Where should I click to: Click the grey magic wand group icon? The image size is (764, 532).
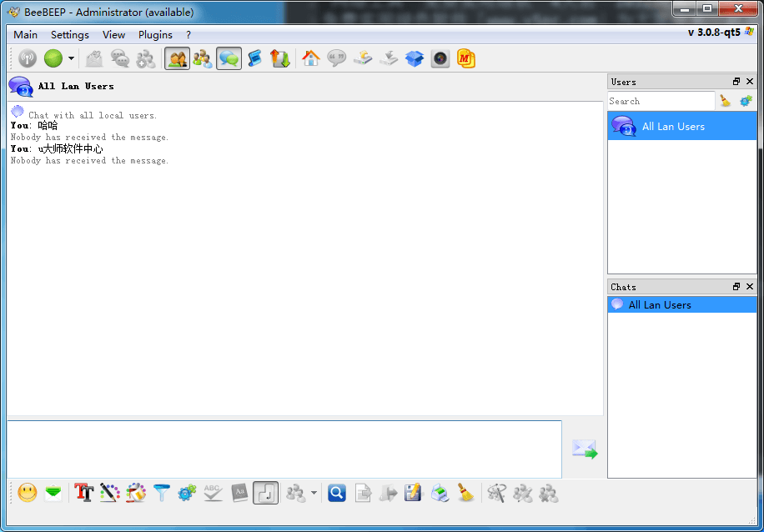point(497,493)
